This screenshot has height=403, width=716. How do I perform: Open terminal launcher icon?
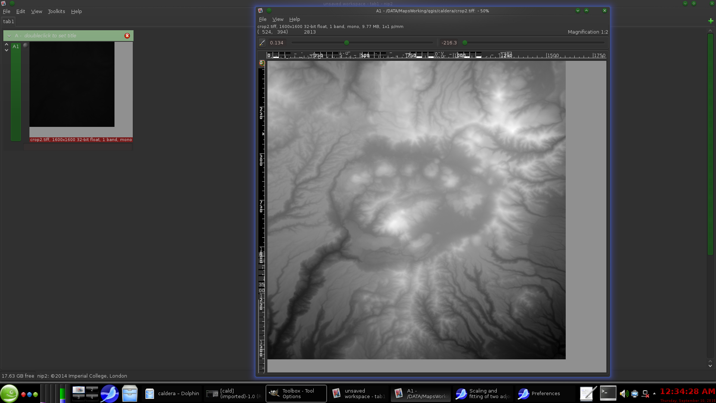tap(608, 393)
